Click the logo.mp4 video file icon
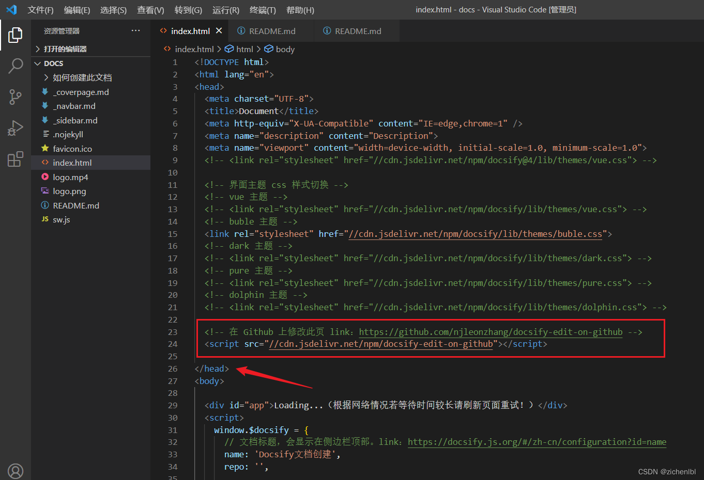The height and width of the screenshot is (480, 704). [x=45, y=177]
